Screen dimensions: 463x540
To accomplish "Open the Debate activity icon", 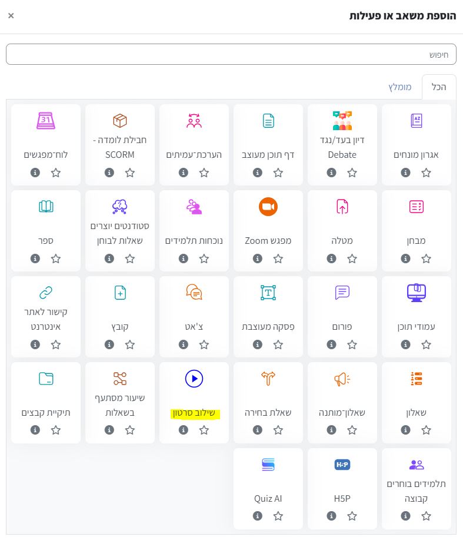I will [x=342, y=121].
